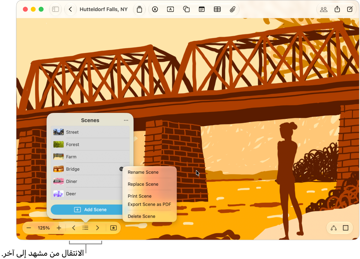Jump to the Forest scene
The height and width of the screenshot is (259, 360).
(x=90, y=144)
